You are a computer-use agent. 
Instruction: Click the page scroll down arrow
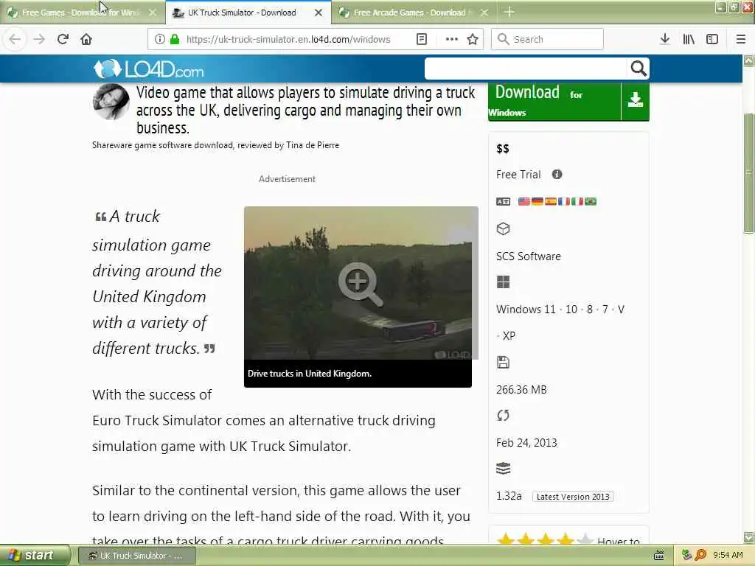pos(749,537)
